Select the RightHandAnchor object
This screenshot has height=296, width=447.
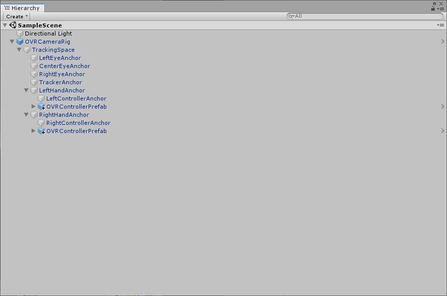64,115
